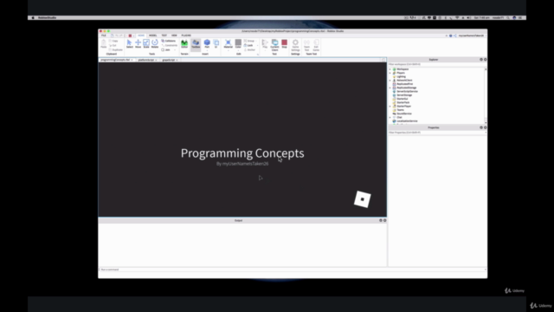
Task: Toggle the Constraints option
Action: [x=170, y=45]
